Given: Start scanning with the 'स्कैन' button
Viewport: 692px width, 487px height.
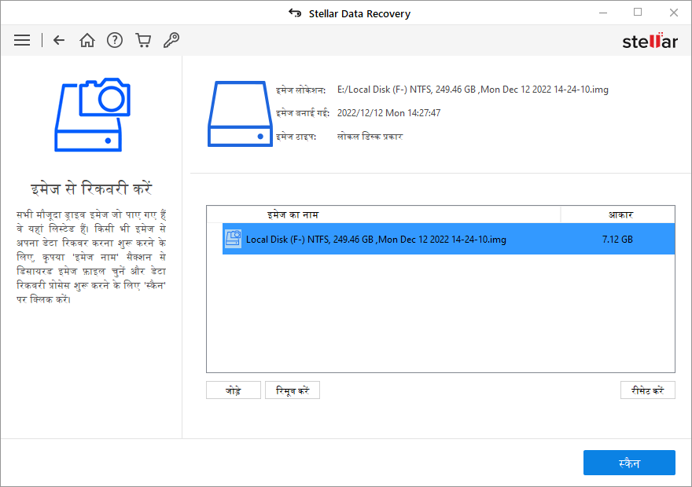Looking at the screenshot, I should coord(629,463).
